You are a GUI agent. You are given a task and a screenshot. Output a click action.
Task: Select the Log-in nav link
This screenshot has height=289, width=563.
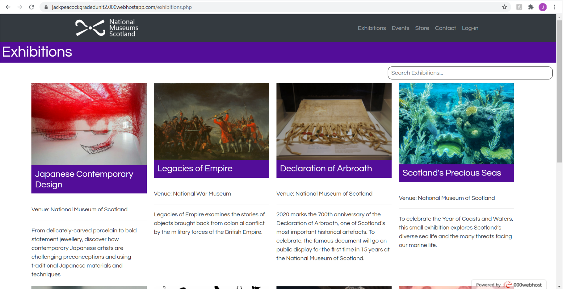[x=470, y=28]
